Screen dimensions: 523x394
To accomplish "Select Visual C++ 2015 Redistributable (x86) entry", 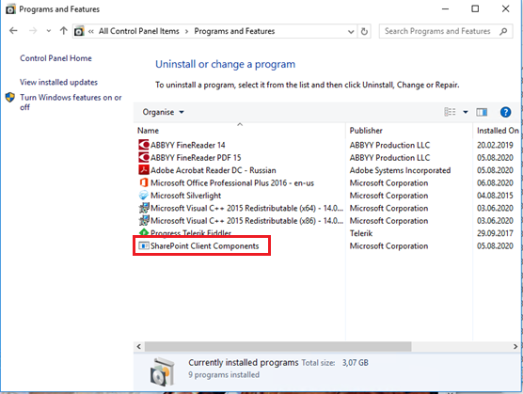I will [246, 221].
